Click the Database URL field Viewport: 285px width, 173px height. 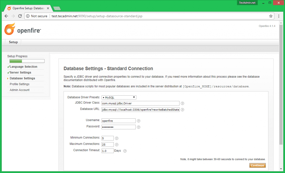click(140, 110)
